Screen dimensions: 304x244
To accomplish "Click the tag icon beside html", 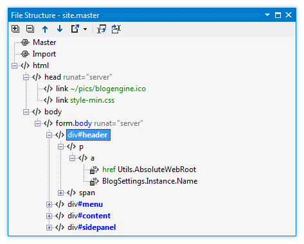I will [x=25, y=65].
